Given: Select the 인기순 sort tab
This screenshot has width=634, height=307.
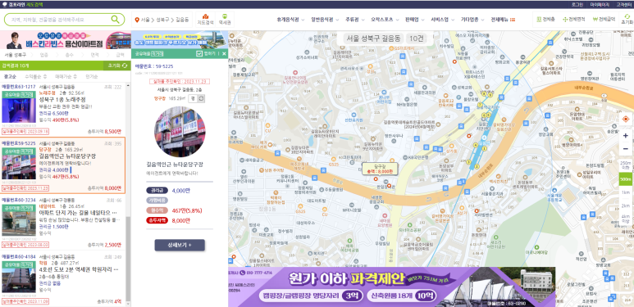Looking at the screenshot, I should pos(91,76).
